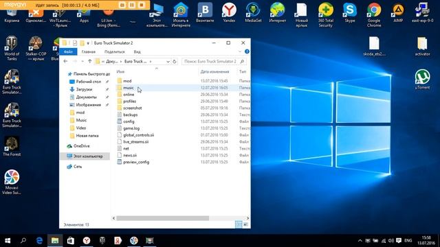The width and height of the screenshot is (440, 247).
Task: Select the music folder row
Action: click(x=183, y=88)
